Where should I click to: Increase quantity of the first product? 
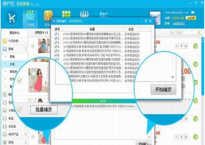[186, 46]
